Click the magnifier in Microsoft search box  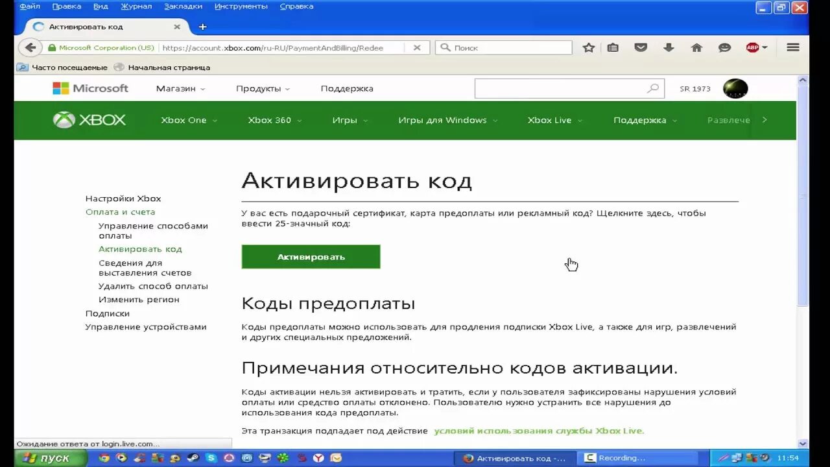(653, 88)
